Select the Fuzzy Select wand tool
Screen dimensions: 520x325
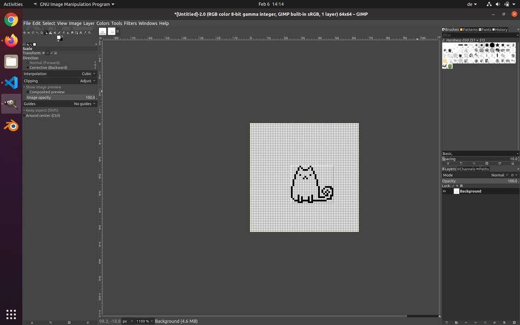click(x=37, y=32)
